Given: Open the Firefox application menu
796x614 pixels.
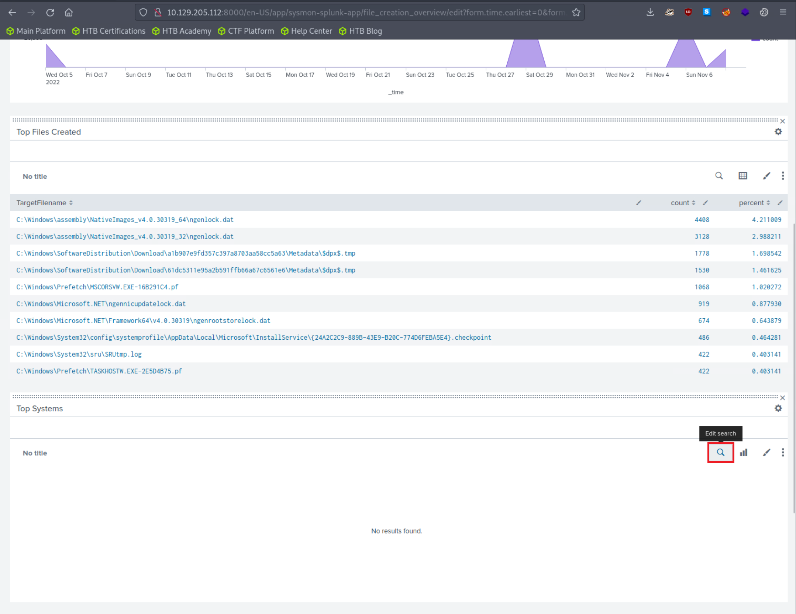Looking at the screenshot, I should pos(783,12).
